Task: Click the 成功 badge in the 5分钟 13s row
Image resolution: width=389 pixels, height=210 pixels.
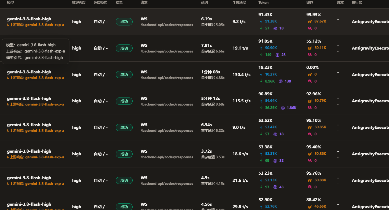Action: tap(124, 101)
